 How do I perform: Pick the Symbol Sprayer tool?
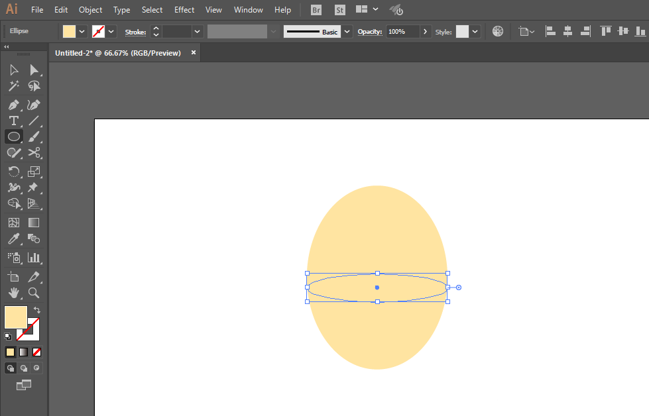(x=14, y=258)
